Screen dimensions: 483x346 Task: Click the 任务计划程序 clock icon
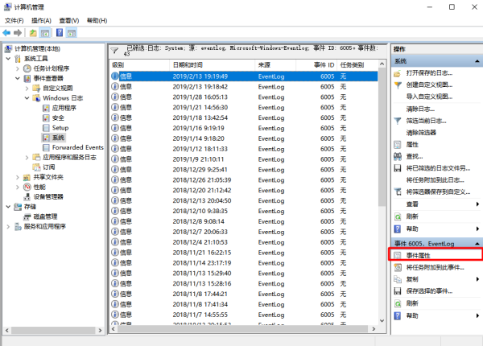[x=28, y=68]
